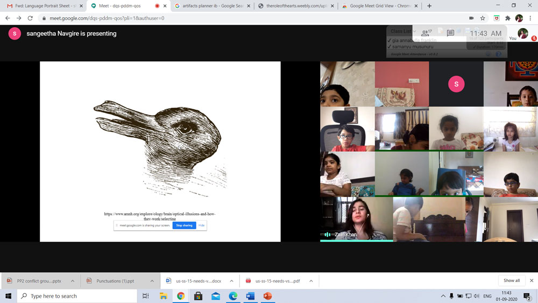Click the camera indicator in address bar
Image resolution: width=538 pixels, height=303 pixels.
click(x=471, y=18)
